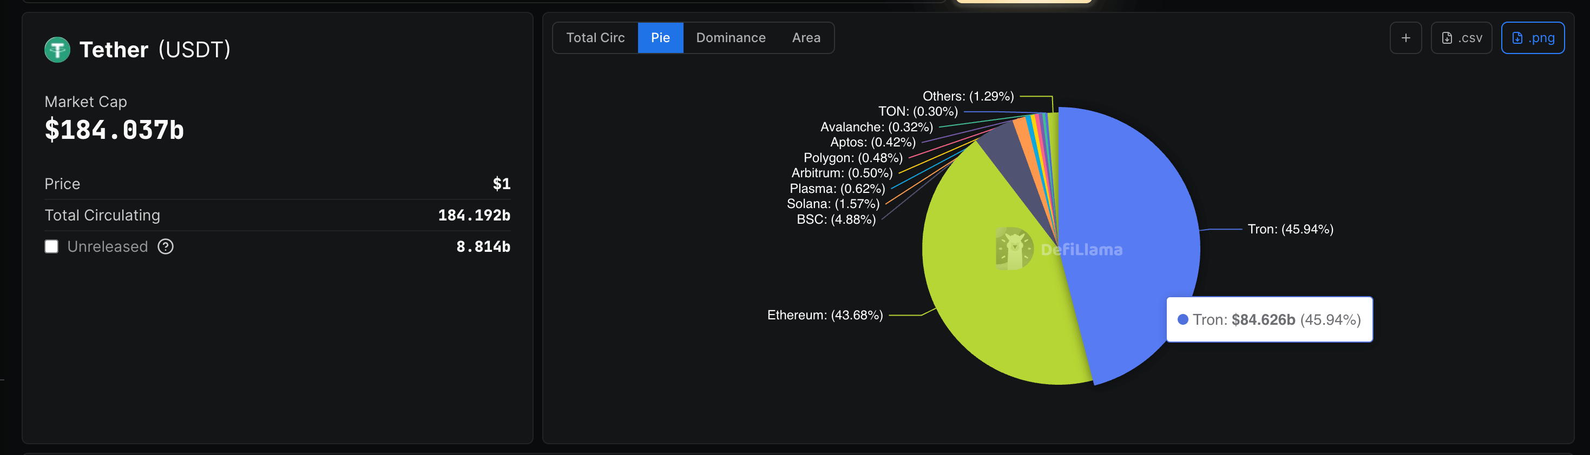Click the blue Tron pie slice
This screenshot has width=1590, height=455.
coord(1136,204)
